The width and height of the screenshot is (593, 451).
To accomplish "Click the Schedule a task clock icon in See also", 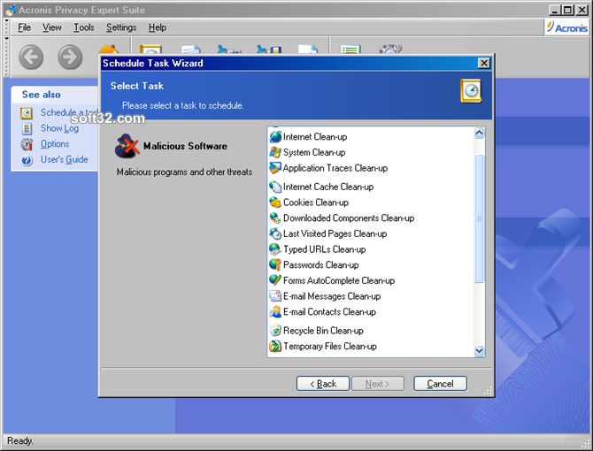I will pyautogui.click(x=27, y=113).
